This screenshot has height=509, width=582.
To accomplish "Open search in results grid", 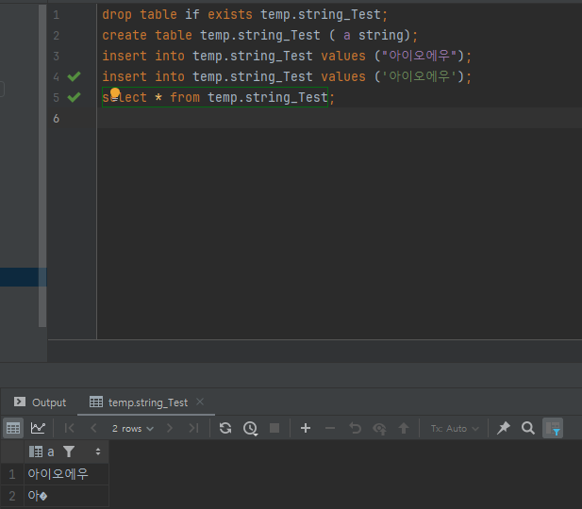I will (528, 428).
